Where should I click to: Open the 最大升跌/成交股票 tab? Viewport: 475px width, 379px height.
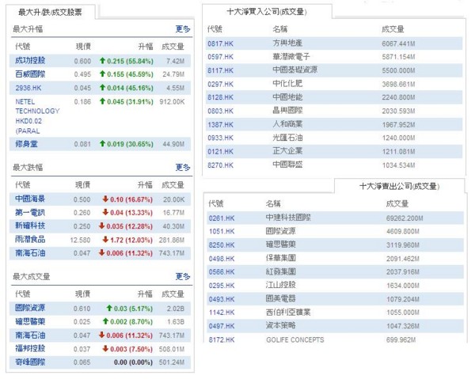pyautogui.click(x=50, y=12)
